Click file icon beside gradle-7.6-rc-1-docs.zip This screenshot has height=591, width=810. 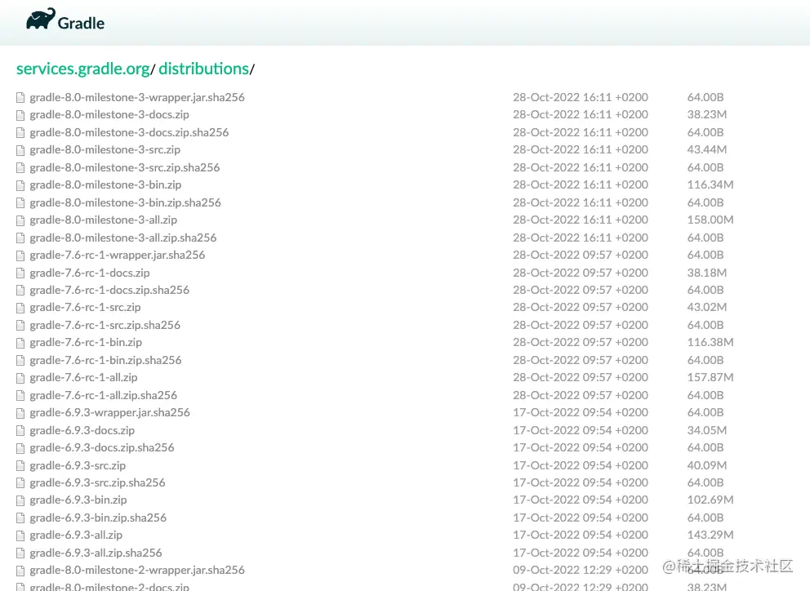tap(20, 273)
